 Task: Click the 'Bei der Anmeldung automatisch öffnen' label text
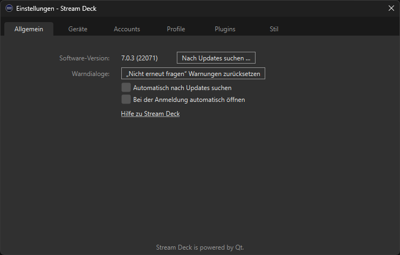click(x=189, y=99)
